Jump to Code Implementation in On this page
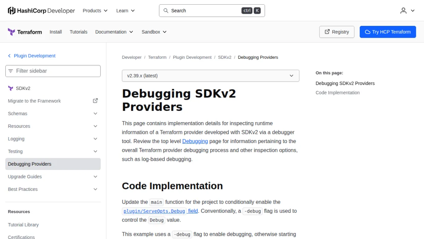The width and height of the screenshot is (424, 239). (x=338, y=93)
